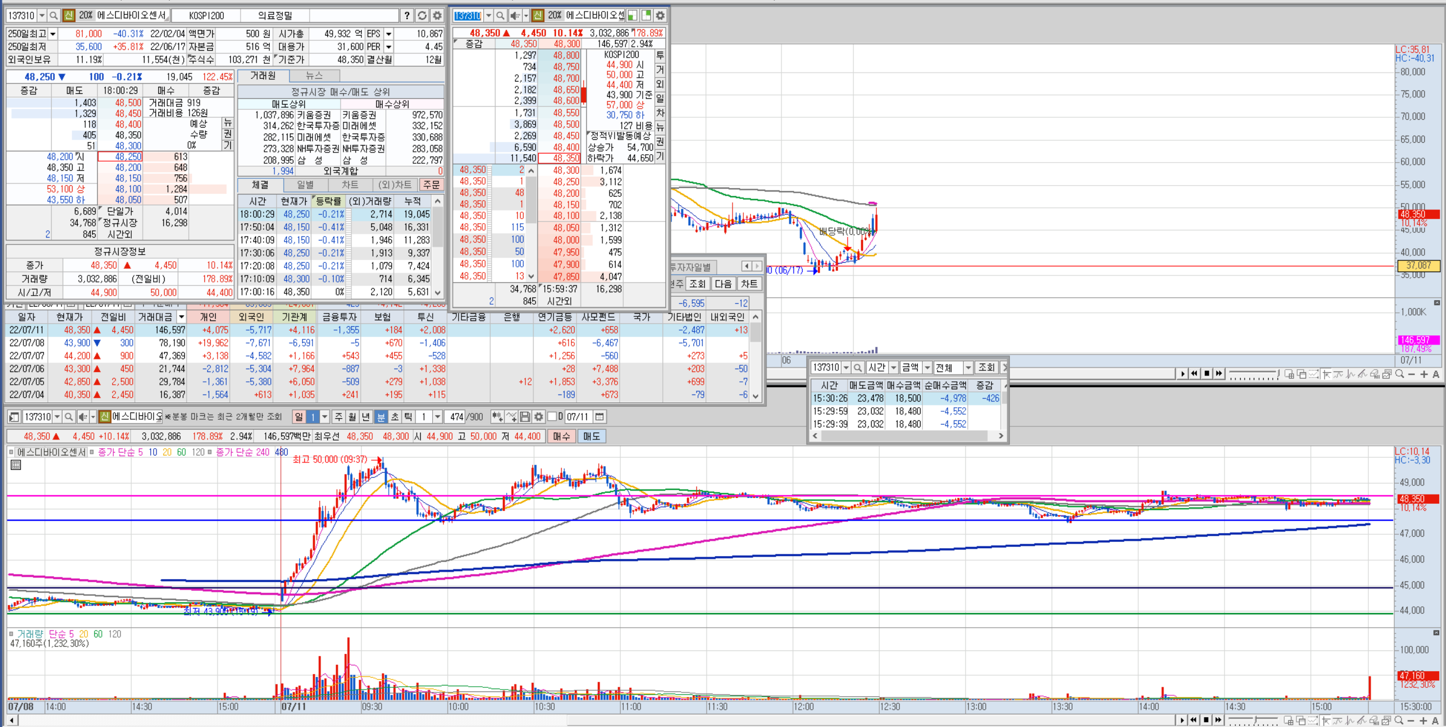
Task: Refresh the stock info panel
Action: [x=422, y=16]
